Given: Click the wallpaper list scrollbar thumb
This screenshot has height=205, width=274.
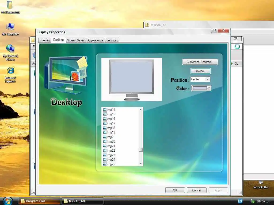Looking at the screenshot, I should 140,150.
